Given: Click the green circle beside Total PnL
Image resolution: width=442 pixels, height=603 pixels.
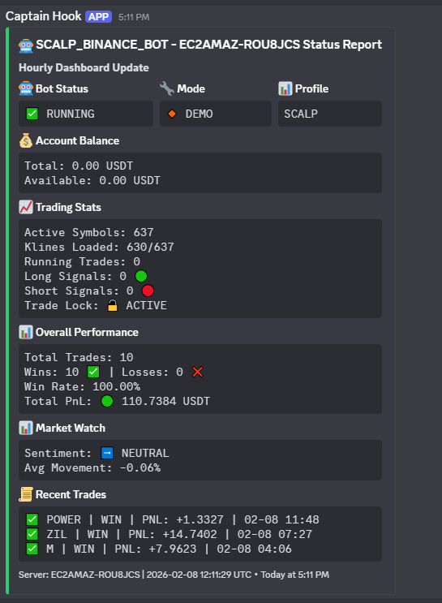Looking at the screenshot, I should pos(107,401).
